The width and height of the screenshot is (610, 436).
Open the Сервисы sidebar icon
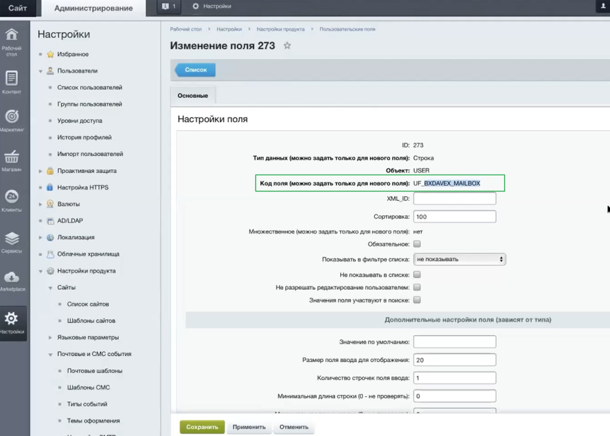click(x=12, y=242)
